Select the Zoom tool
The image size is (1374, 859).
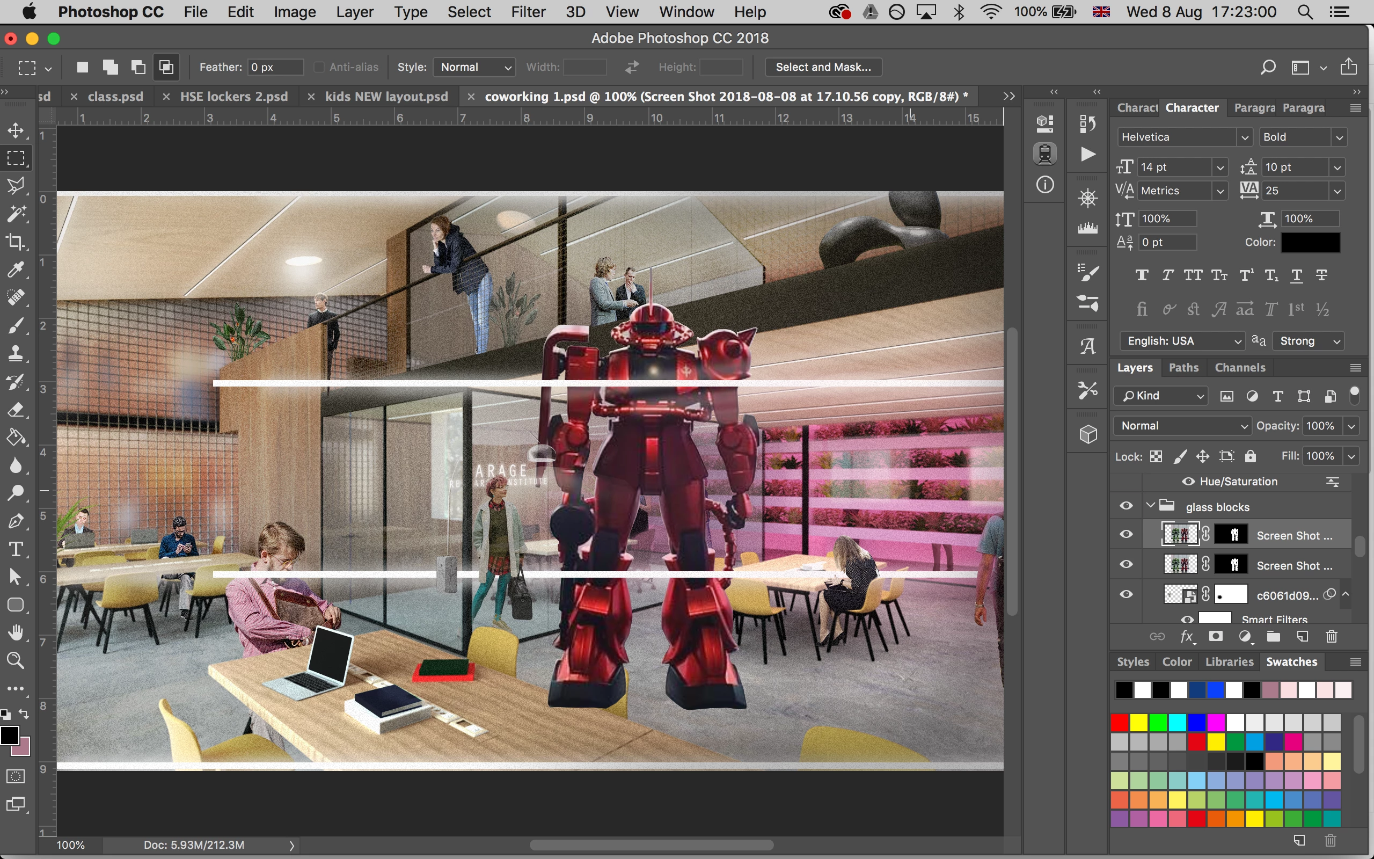click(x=16, y=660)
